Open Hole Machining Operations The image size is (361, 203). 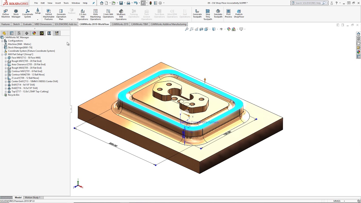(95, 15)
